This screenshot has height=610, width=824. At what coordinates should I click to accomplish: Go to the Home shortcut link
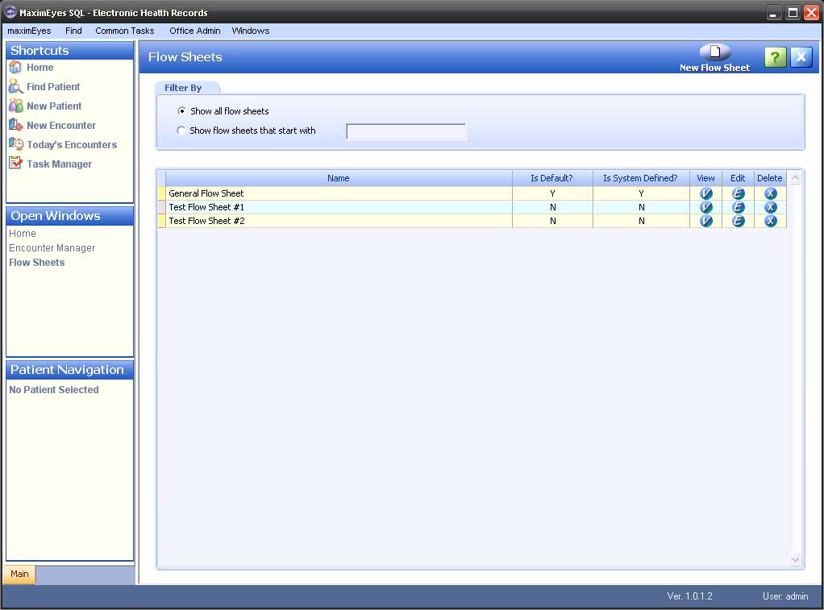click(x=40, y=67)
